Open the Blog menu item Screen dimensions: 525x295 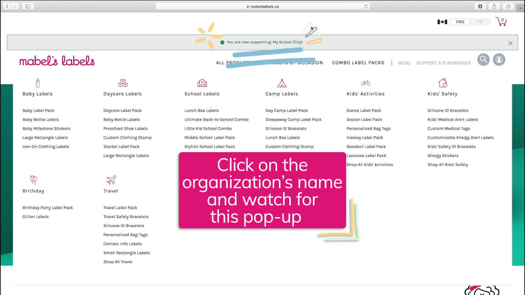[x=404, y=63]
